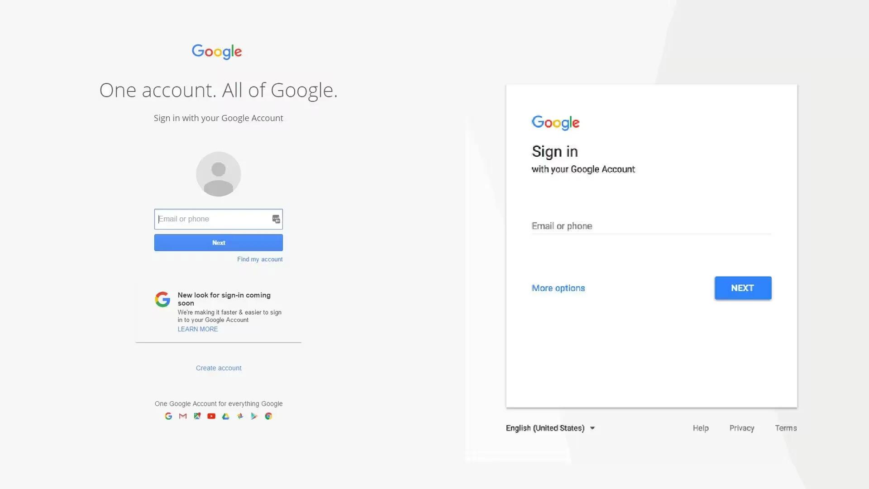This screenshot has height=489, width=869.
Task: Click the Create account link
Action: click(x=218, y=367)
